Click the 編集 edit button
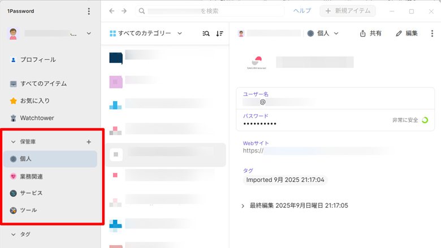This screenshot has height=248, width=441. click(x=407, y=33)
